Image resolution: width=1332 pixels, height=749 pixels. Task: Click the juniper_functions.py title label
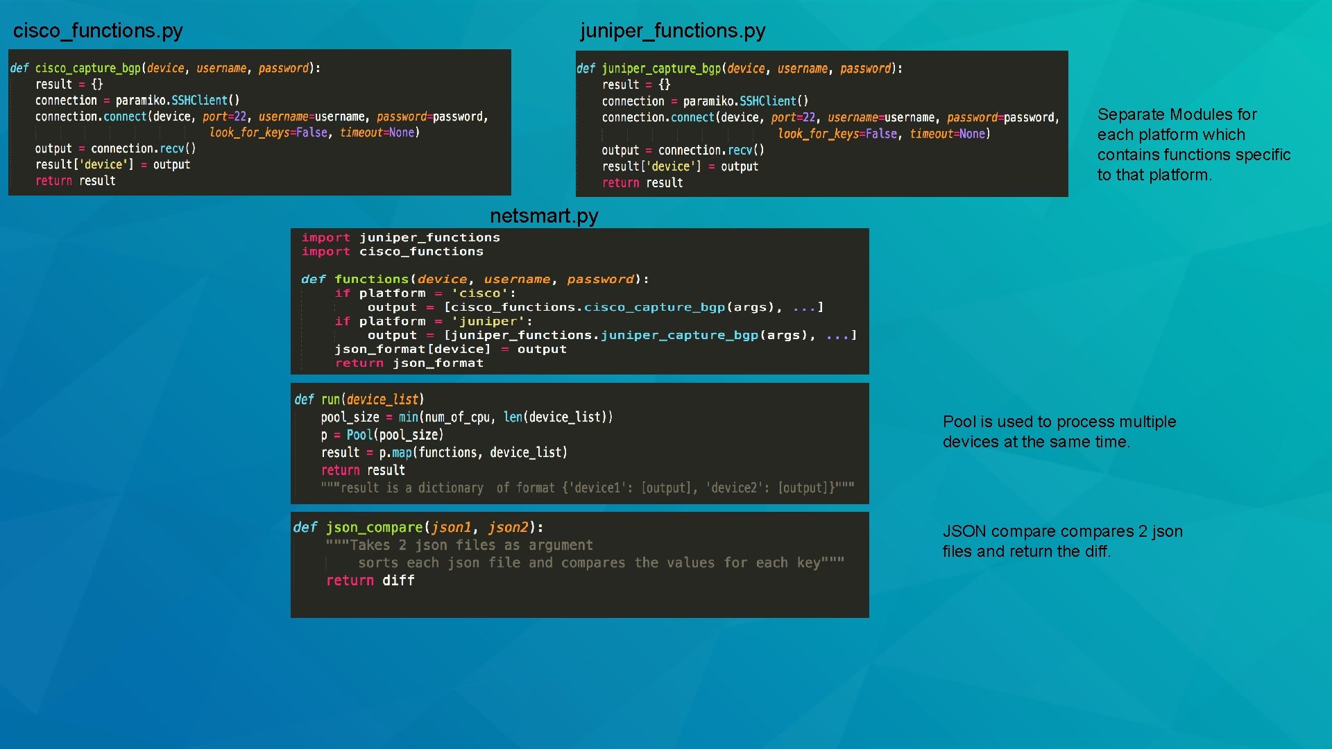click(x=672, y=31)
